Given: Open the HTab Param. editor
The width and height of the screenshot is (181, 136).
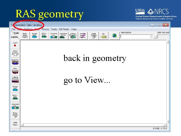Looking at the screenshot, I should pyautogui.click(x=15, y=124).
